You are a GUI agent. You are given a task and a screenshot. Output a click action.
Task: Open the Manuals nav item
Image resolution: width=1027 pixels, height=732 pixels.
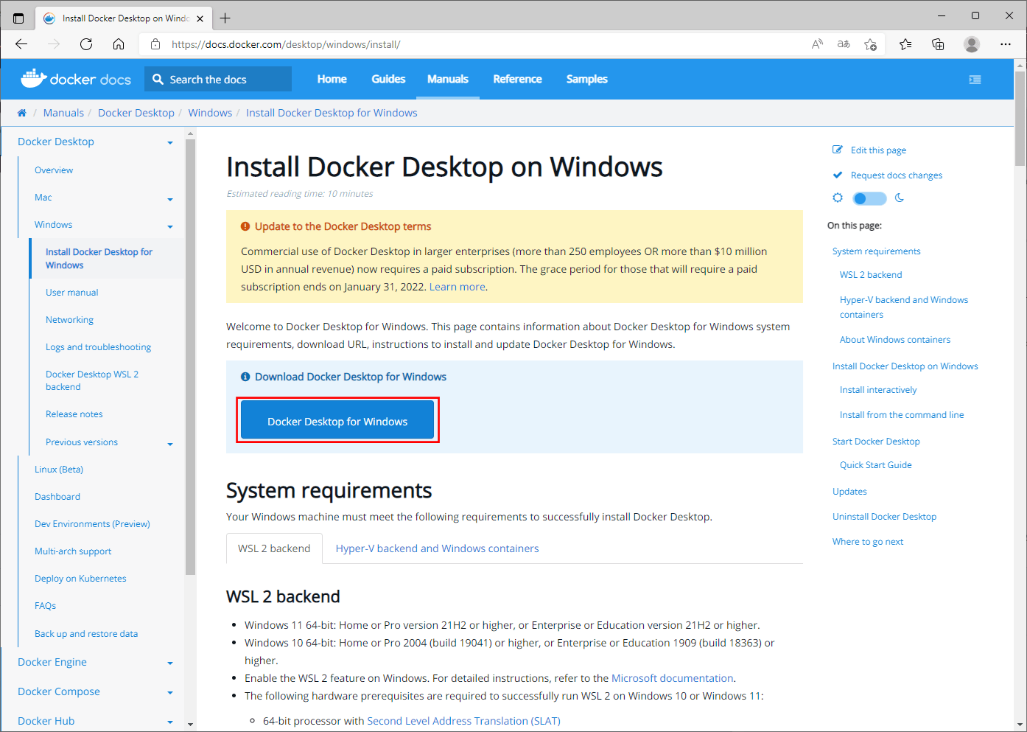point(448,79)
